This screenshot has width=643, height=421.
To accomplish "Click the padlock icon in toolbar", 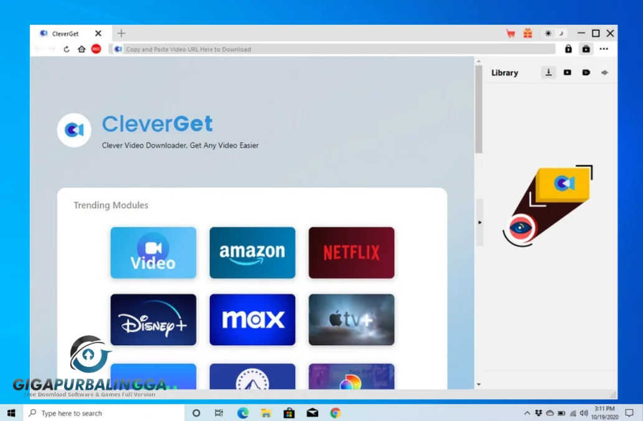I will 568,49.
